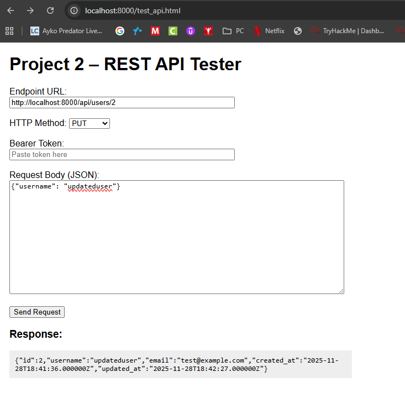Screen dimensions: 405x393
Task: Open the Netflix bookmark
Action: [x=270, y=31]
